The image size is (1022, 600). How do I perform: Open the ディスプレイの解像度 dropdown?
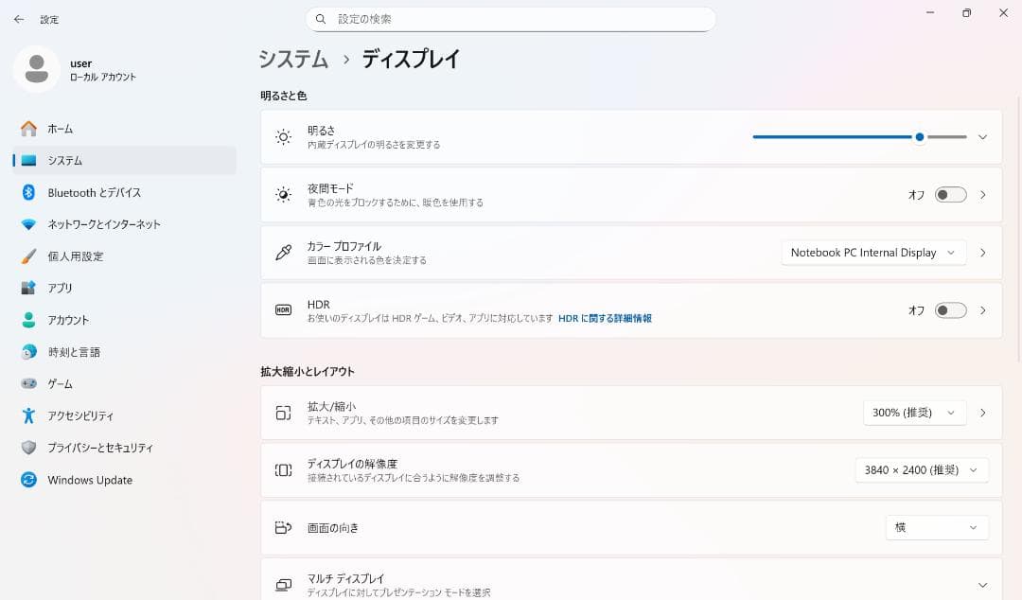click(x=920, y=469)
